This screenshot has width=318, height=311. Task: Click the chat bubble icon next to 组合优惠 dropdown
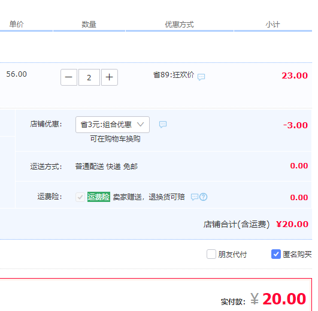pos(163,125)
